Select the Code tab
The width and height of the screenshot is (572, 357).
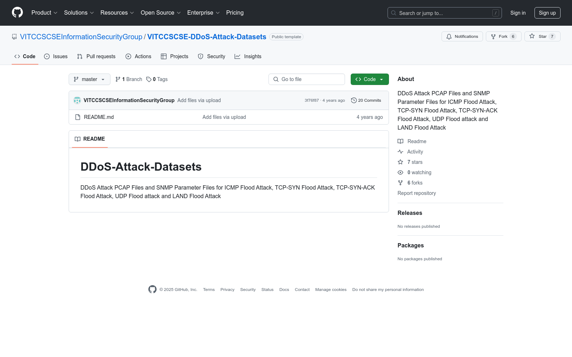pos(25,56)
